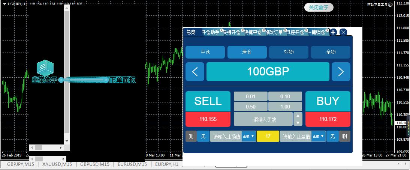The image size is (410, 170).
Task: Click the 无 button beside the take-profit field
Action: point(332,136)
